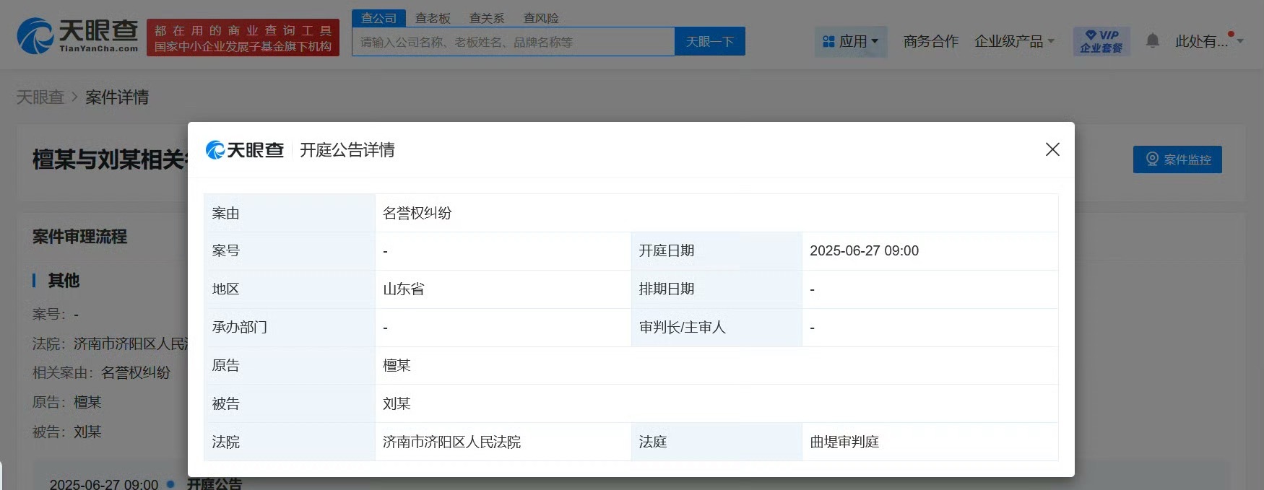
Task: Close the 开庭公告详情 dialog
Action: tap(1052, 149)
